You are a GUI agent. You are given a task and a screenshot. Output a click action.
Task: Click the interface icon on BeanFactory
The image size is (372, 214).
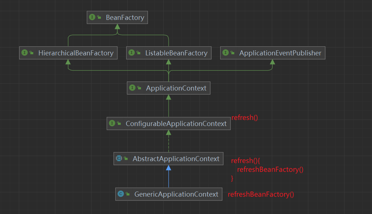click(92, 17)
